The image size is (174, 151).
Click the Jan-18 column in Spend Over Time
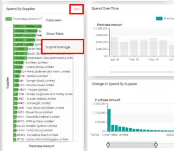pyautogui.click(x=114, y=47)
